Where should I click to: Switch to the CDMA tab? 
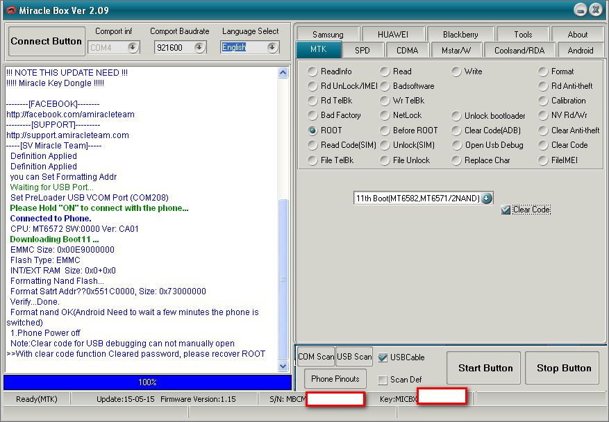408,51
